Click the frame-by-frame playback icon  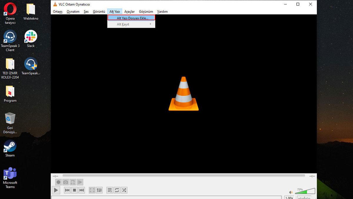coord(80,182)
